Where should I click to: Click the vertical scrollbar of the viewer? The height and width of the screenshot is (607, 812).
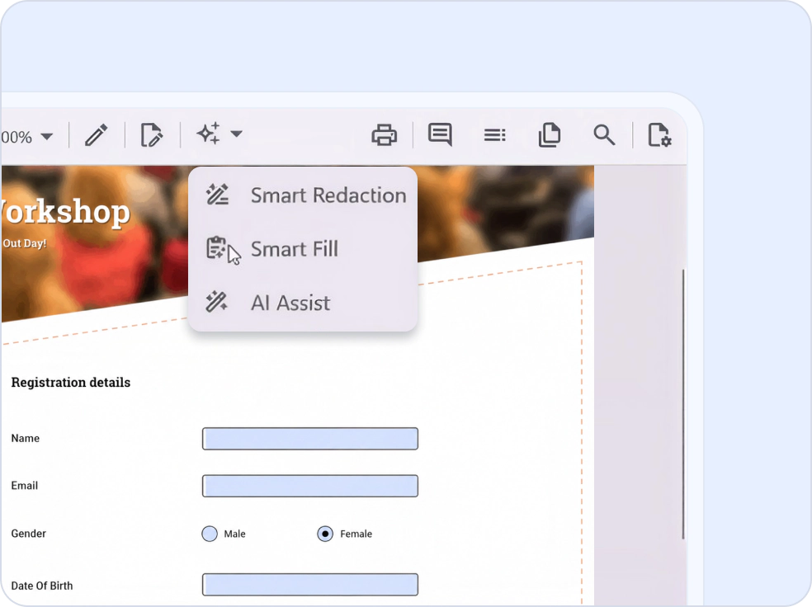683,403
